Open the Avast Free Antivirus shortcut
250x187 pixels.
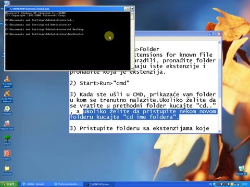coord(7,96)
